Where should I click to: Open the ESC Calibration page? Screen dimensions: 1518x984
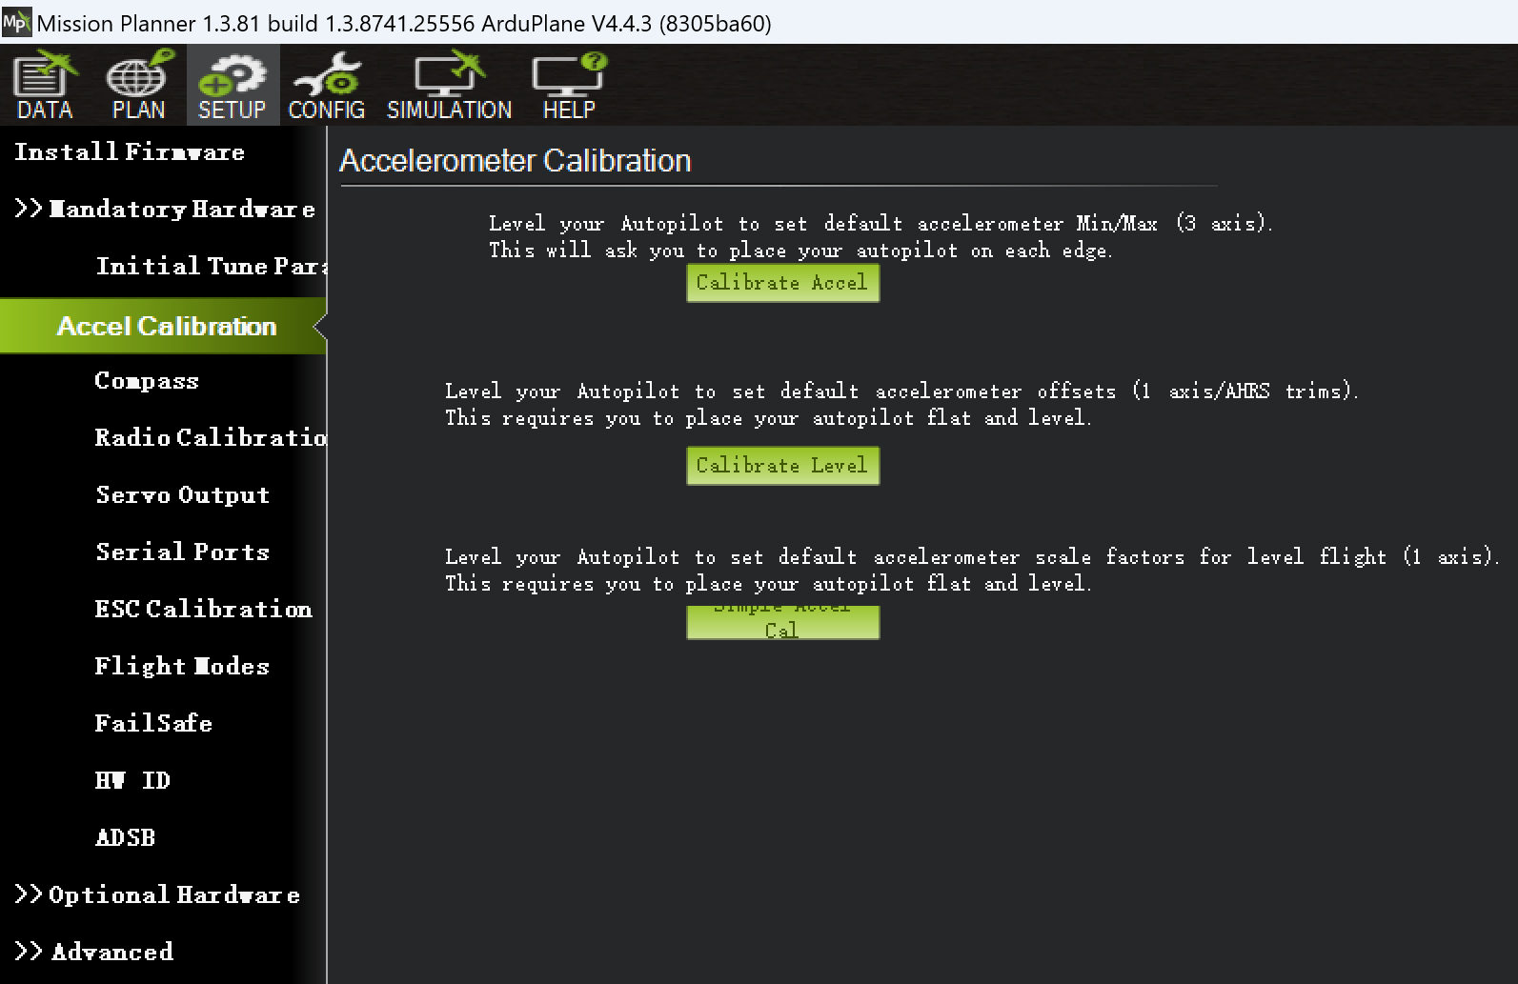[x=203, y=610]
